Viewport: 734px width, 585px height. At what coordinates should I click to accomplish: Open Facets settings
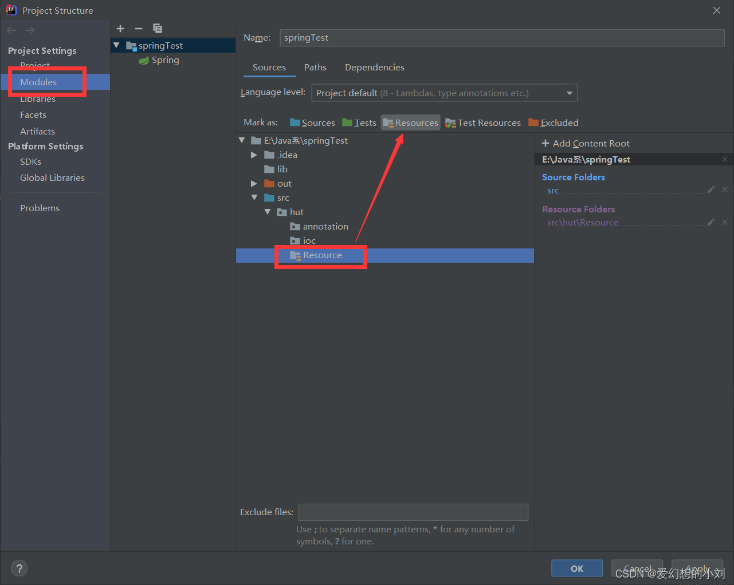[33, 115]
